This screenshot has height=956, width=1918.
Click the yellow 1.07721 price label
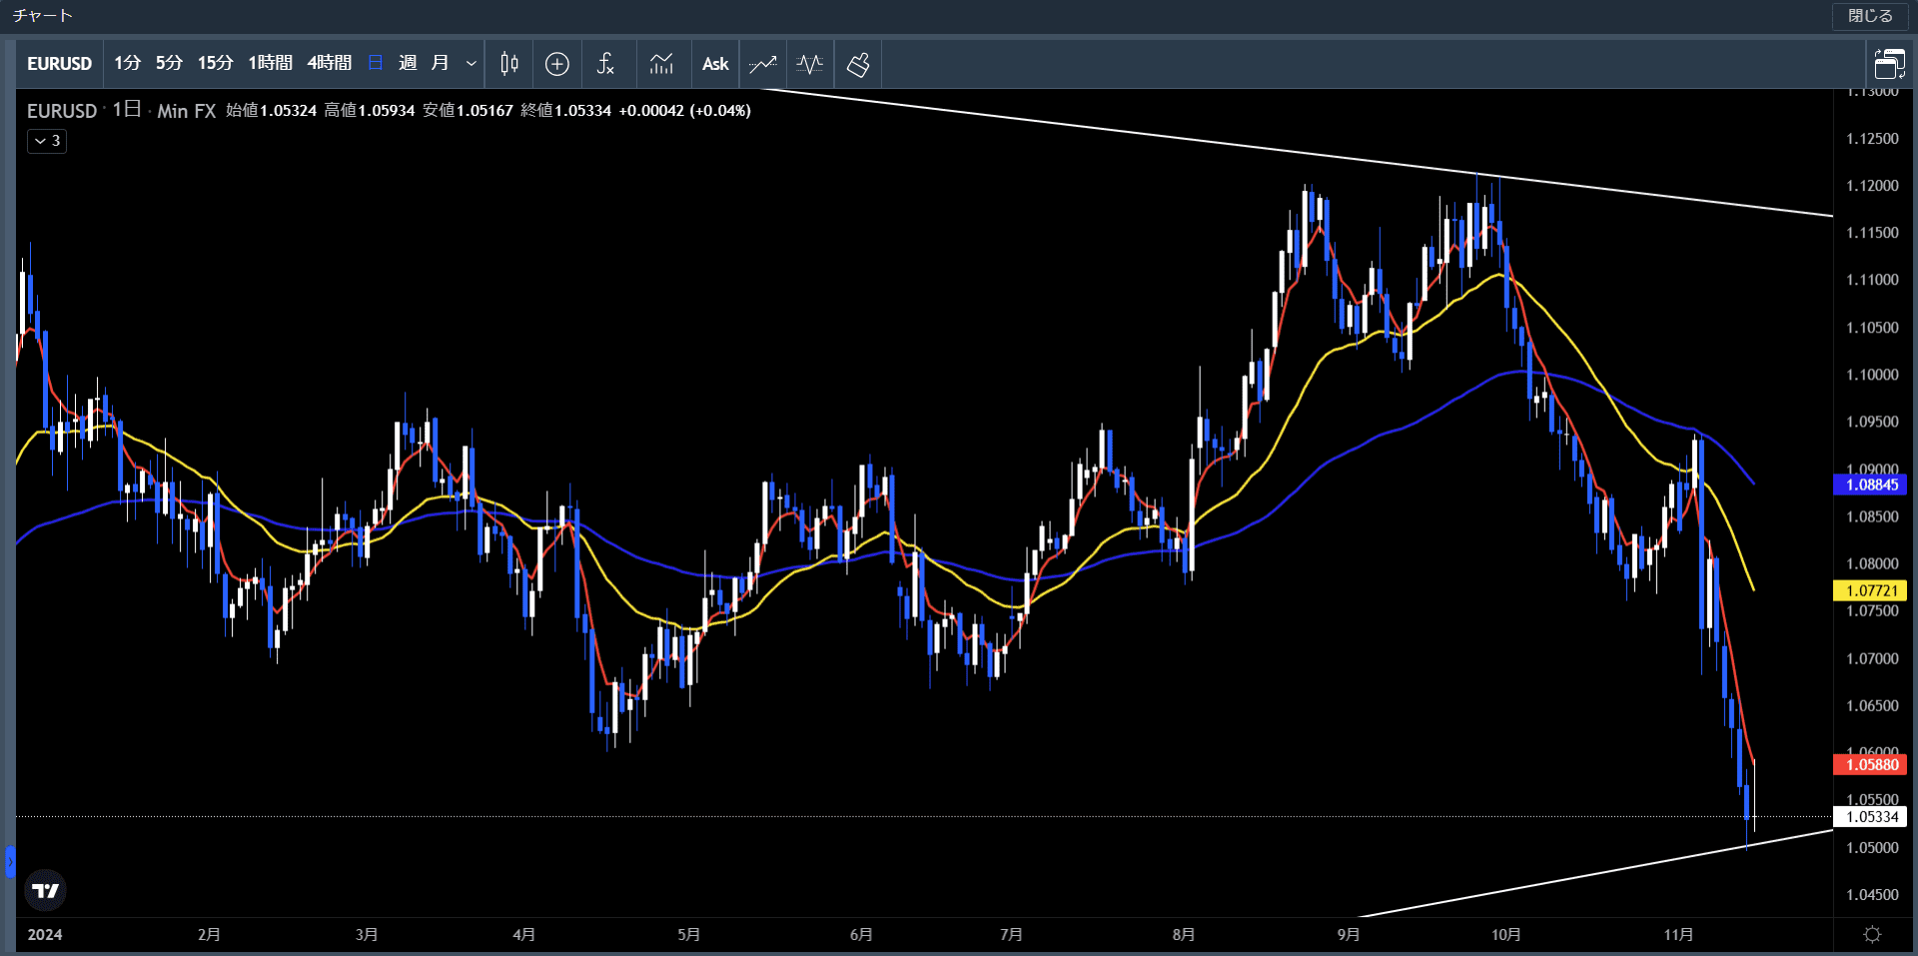(x=1871, y=590)
